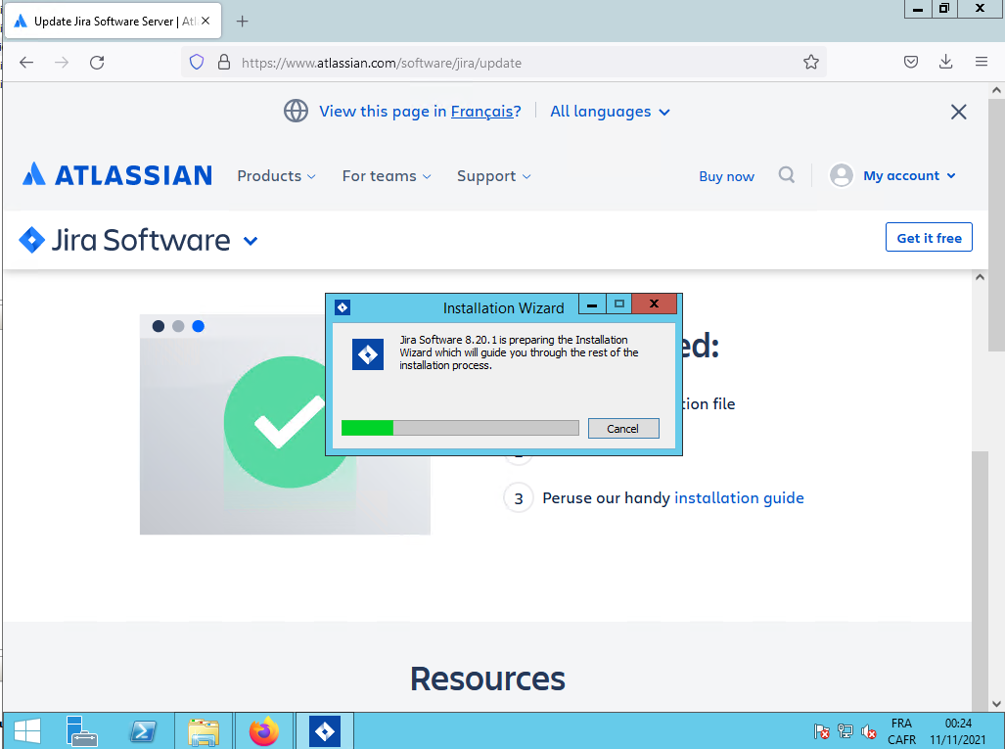The height and width of the screenshot is (749, 1005).
Task: Cancel the Installation Wizard
Action: tap(623, 429)
